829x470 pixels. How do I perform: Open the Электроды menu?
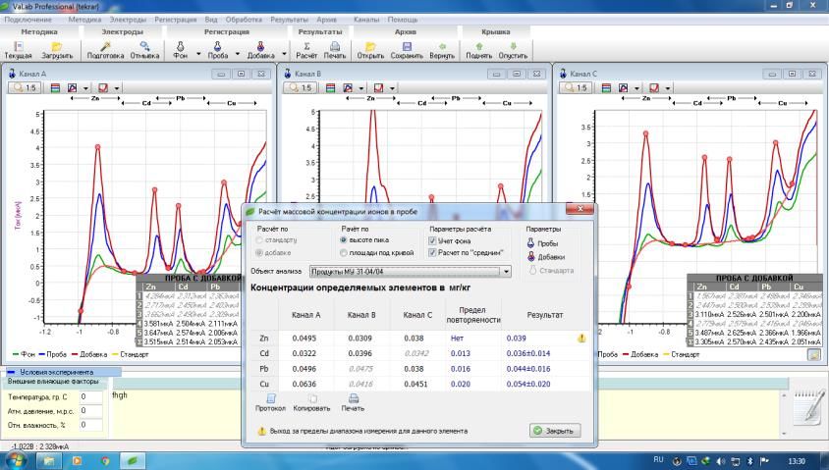point(128,20)
